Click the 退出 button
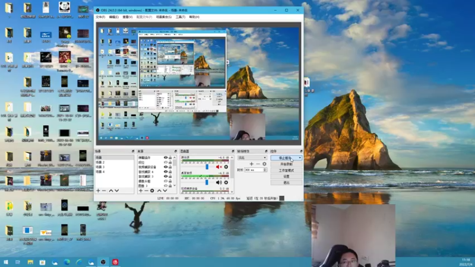Screen dimensions: 475x267 pos(286,183)
